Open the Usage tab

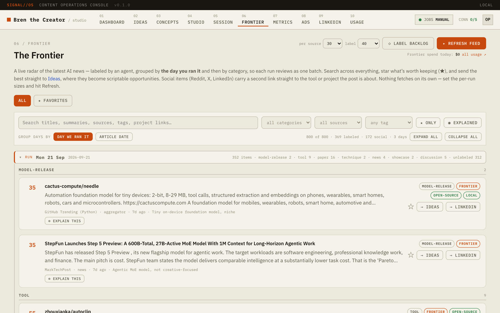pyautogui.click(x=357, y=20)
